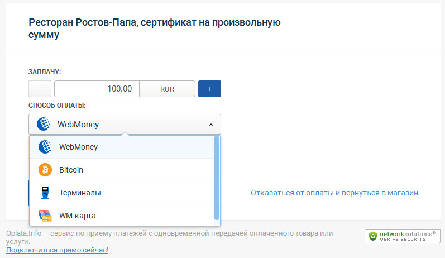Click the blue terminal kiosk icon
445x258 pixels.
[x=45, y=193]
